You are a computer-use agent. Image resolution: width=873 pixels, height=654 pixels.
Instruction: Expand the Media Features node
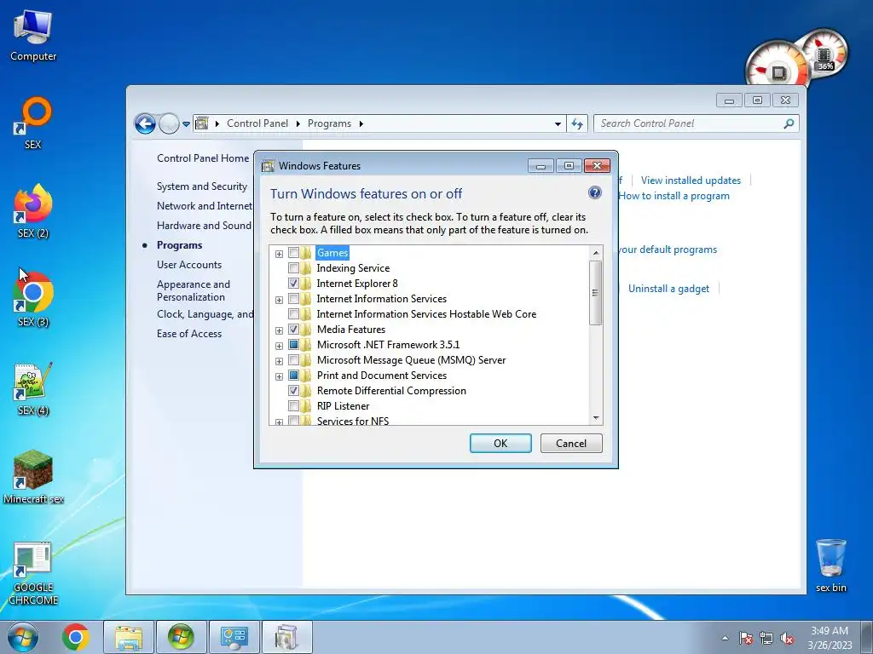point(279,331)
